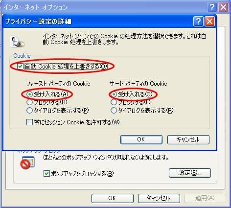Click the help icon in インターネット オプション title bar

click(x=212, y=7)
